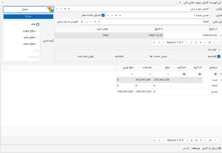Edit record in results navigator
The height and width of the screenshot is (153, 222).
210,141
